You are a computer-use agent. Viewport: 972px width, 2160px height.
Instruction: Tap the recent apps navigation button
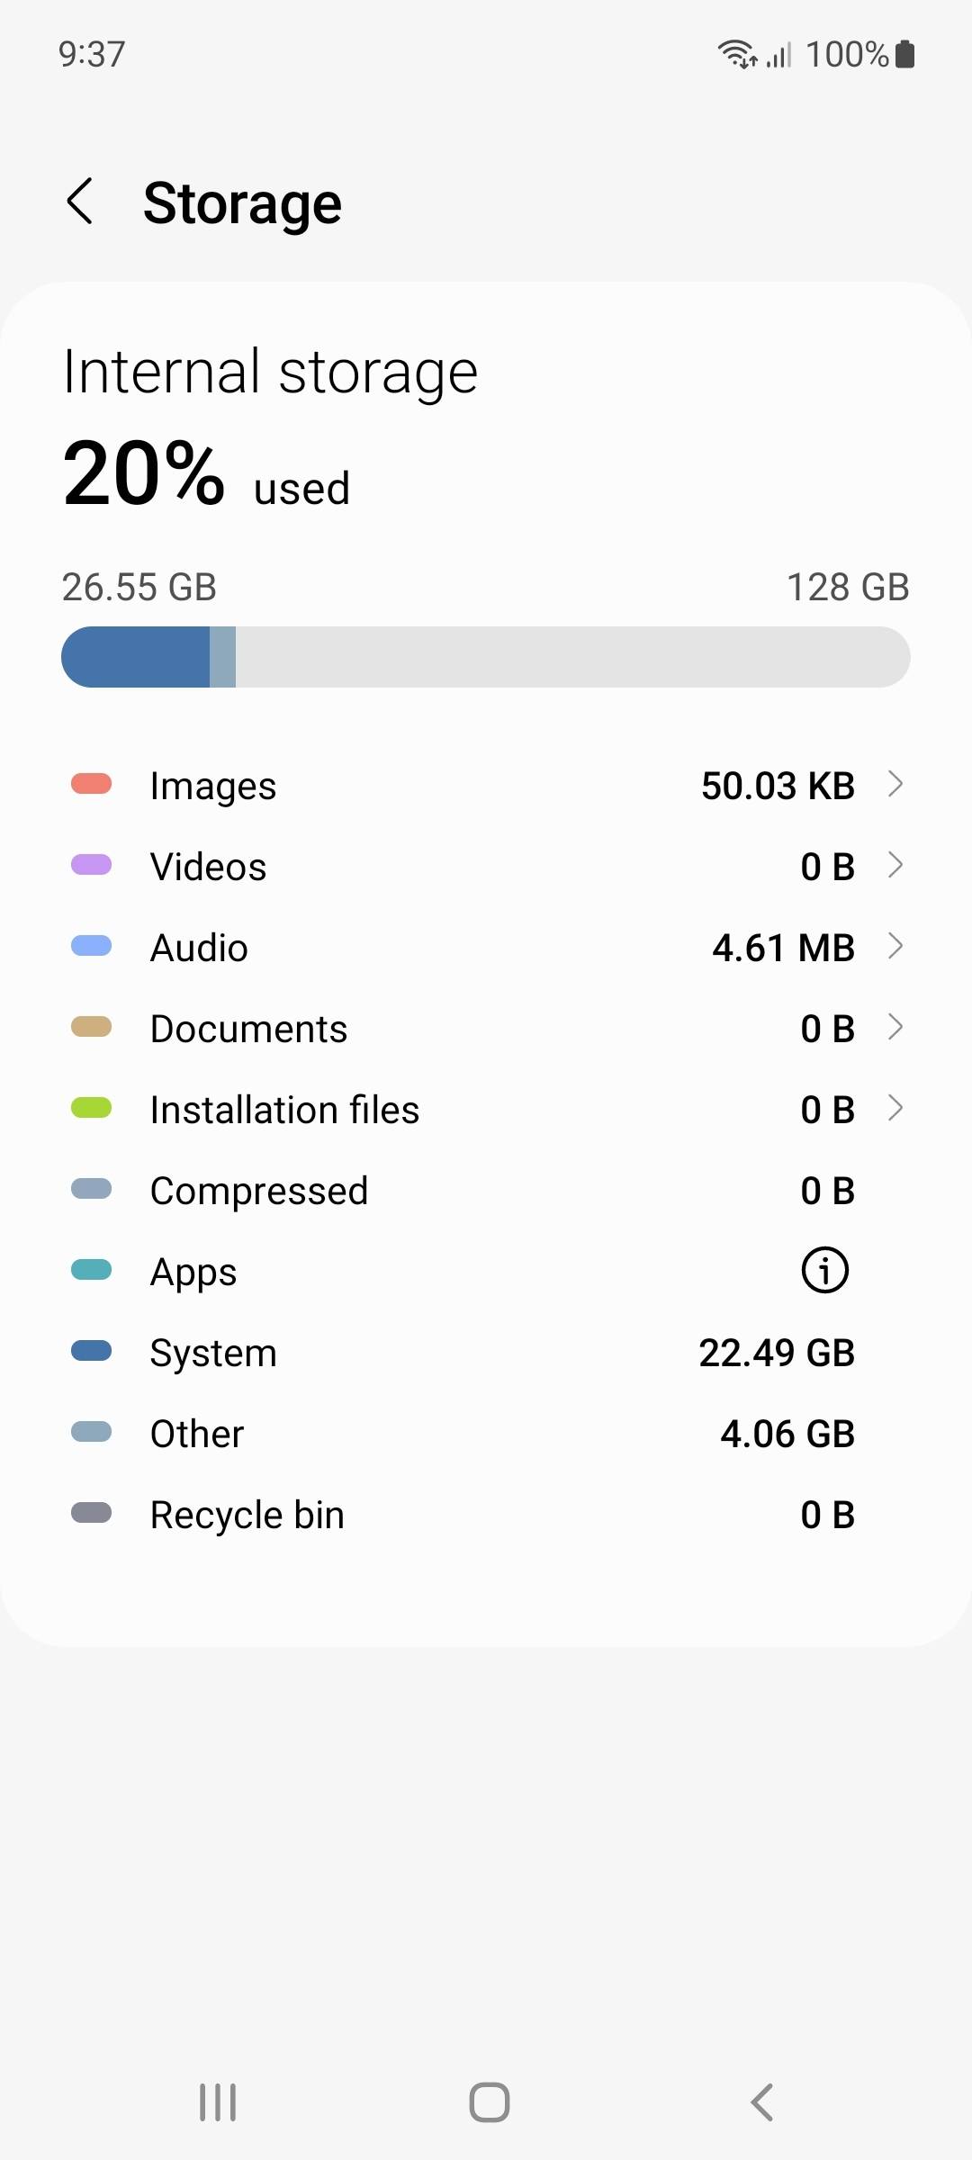218,2102
